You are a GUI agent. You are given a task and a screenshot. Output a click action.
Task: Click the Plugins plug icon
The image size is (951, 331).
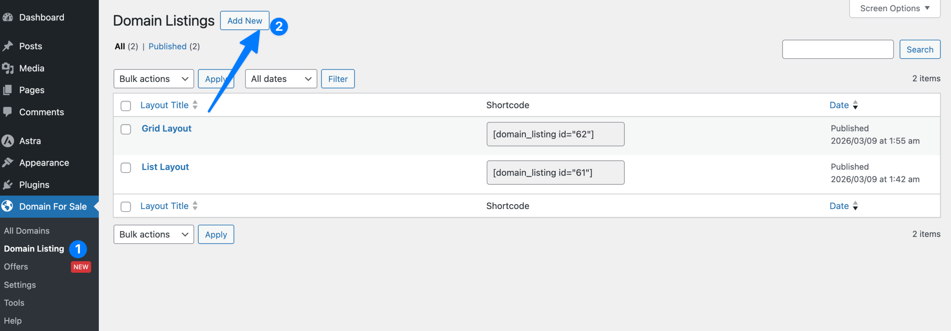pyautogui.click(x=7, y=185)
